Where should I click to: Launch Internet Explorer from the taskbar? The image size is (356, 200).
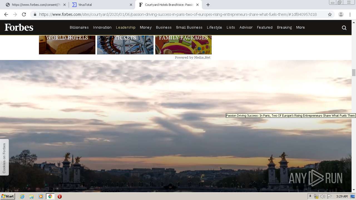pos(22,196)
